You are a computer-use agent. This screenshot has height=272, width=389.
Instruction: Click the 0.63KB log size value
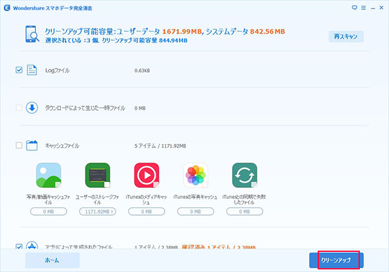click(142, 71)
